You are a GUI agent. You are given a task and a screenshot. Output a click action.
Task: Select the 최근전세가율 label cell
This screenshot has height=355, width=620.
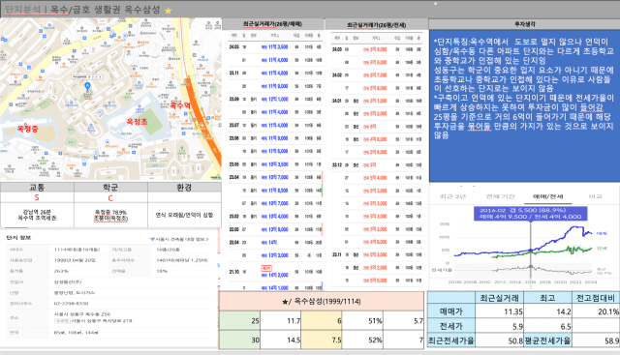pyautogui.click(x=451, y=340)
